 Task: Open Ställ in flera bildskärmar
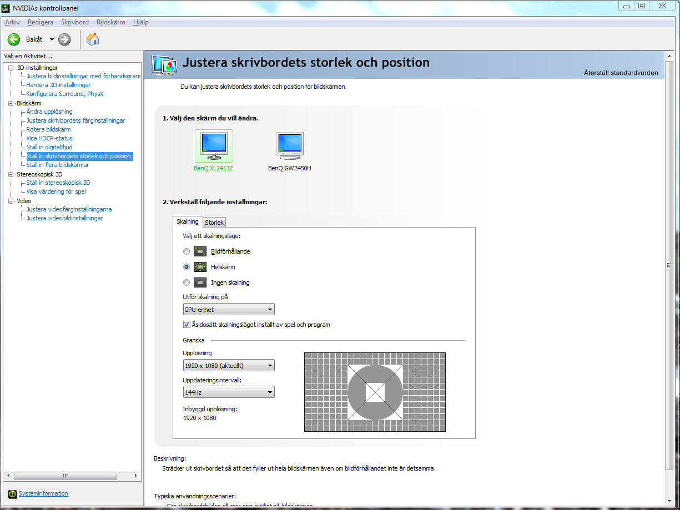(x=57, y=165)
